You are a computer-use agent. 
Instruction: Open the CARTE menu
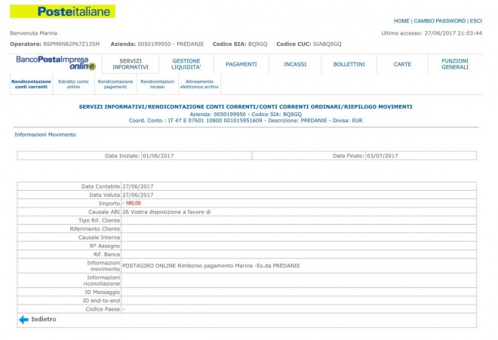click(x=402, y=64)
